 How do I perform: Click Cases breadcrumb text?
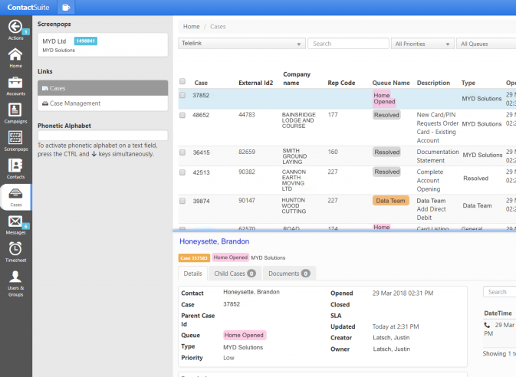point(218,27)
